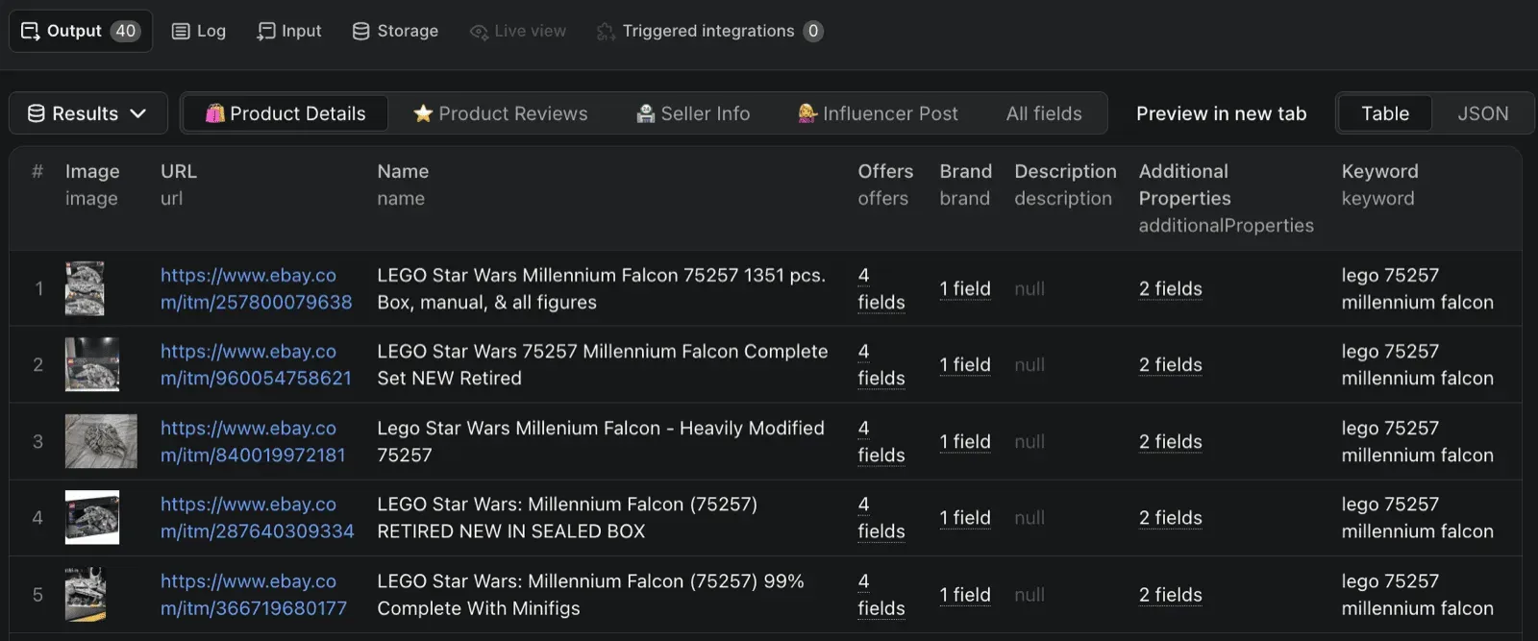This screenshot has height=641, width=1538.
Task: Select All fields view
Action: [1044, 113]
